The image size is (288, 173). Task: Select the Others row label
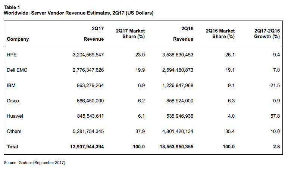click(x=14, y=131)
